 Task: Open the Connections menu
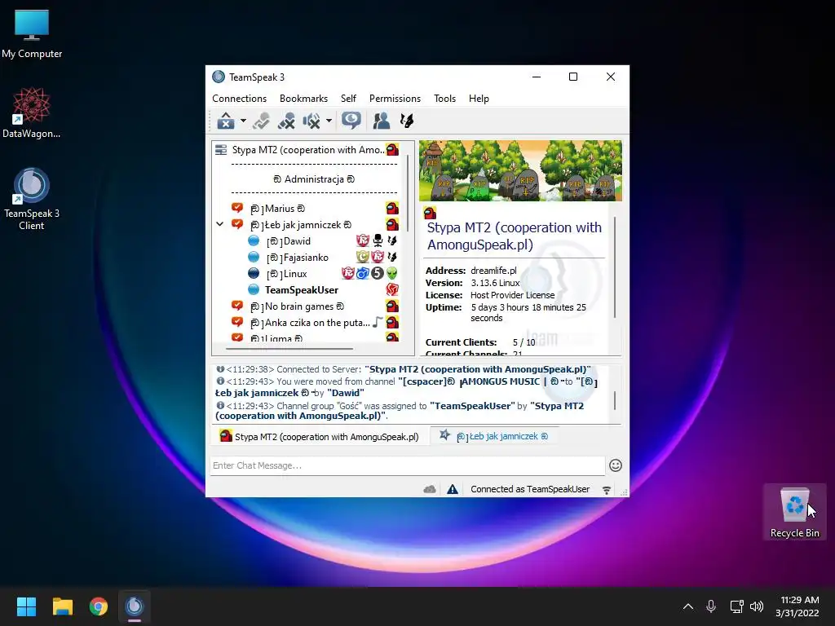click(239, 99)
